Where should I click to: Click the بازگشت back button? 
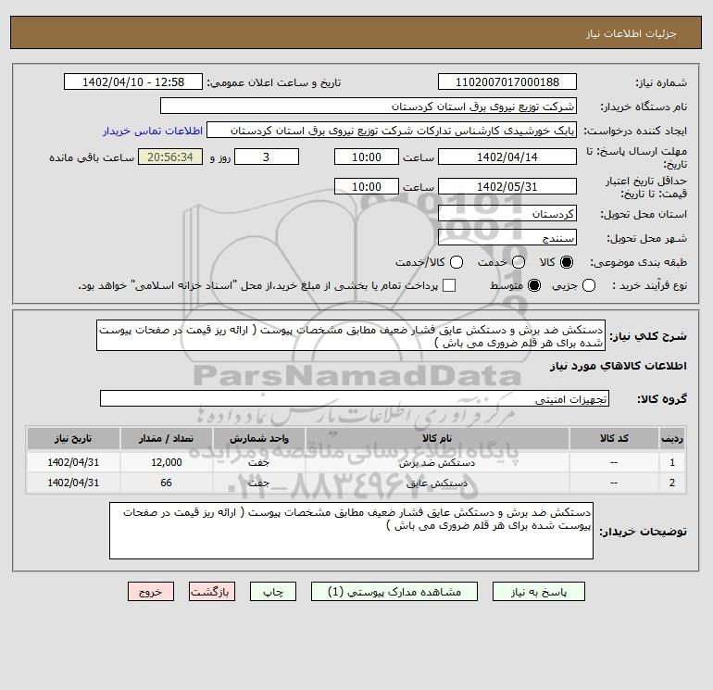coord(212,592)
